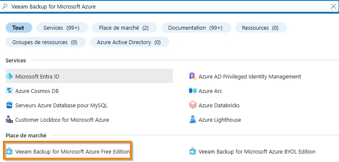Open Veeam Backup for Microsoft Azure Free Edition
Screen dimensions: 339x162
pos(72,151)
